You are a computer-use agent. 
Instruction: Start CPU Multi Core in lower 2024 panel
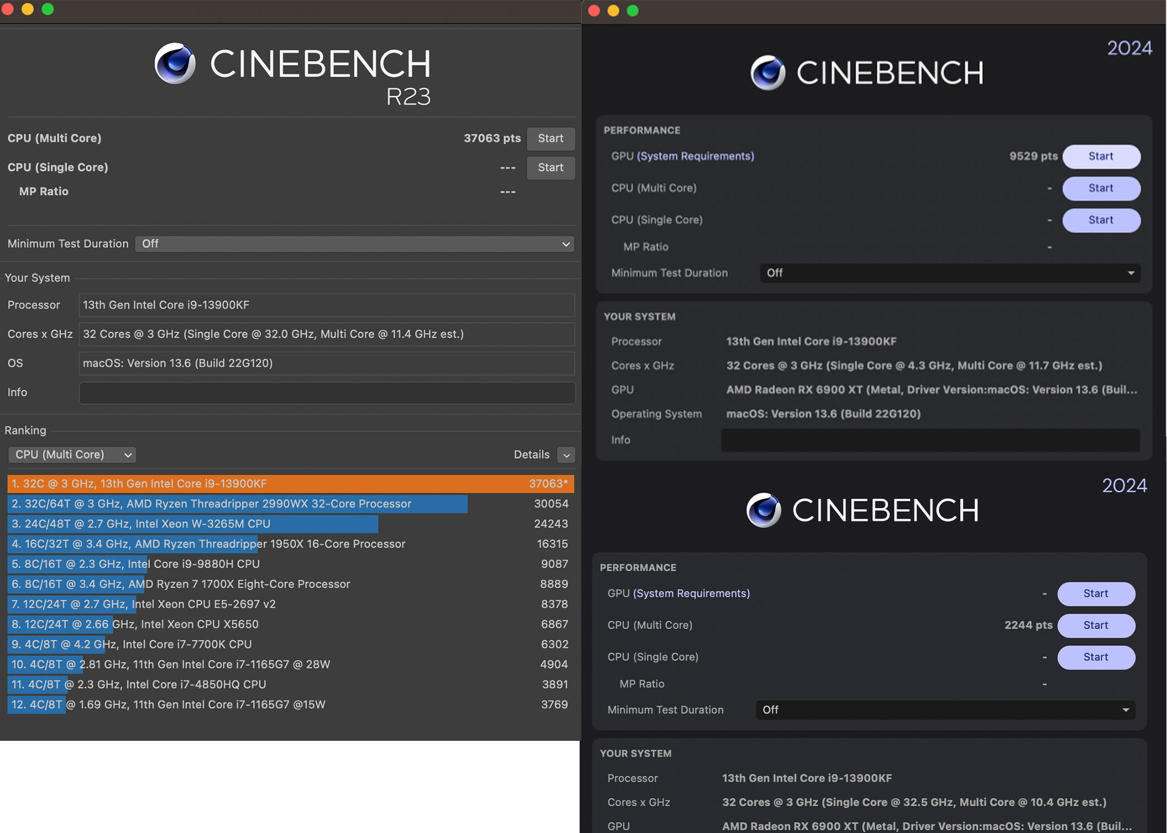coord(1096,625)
